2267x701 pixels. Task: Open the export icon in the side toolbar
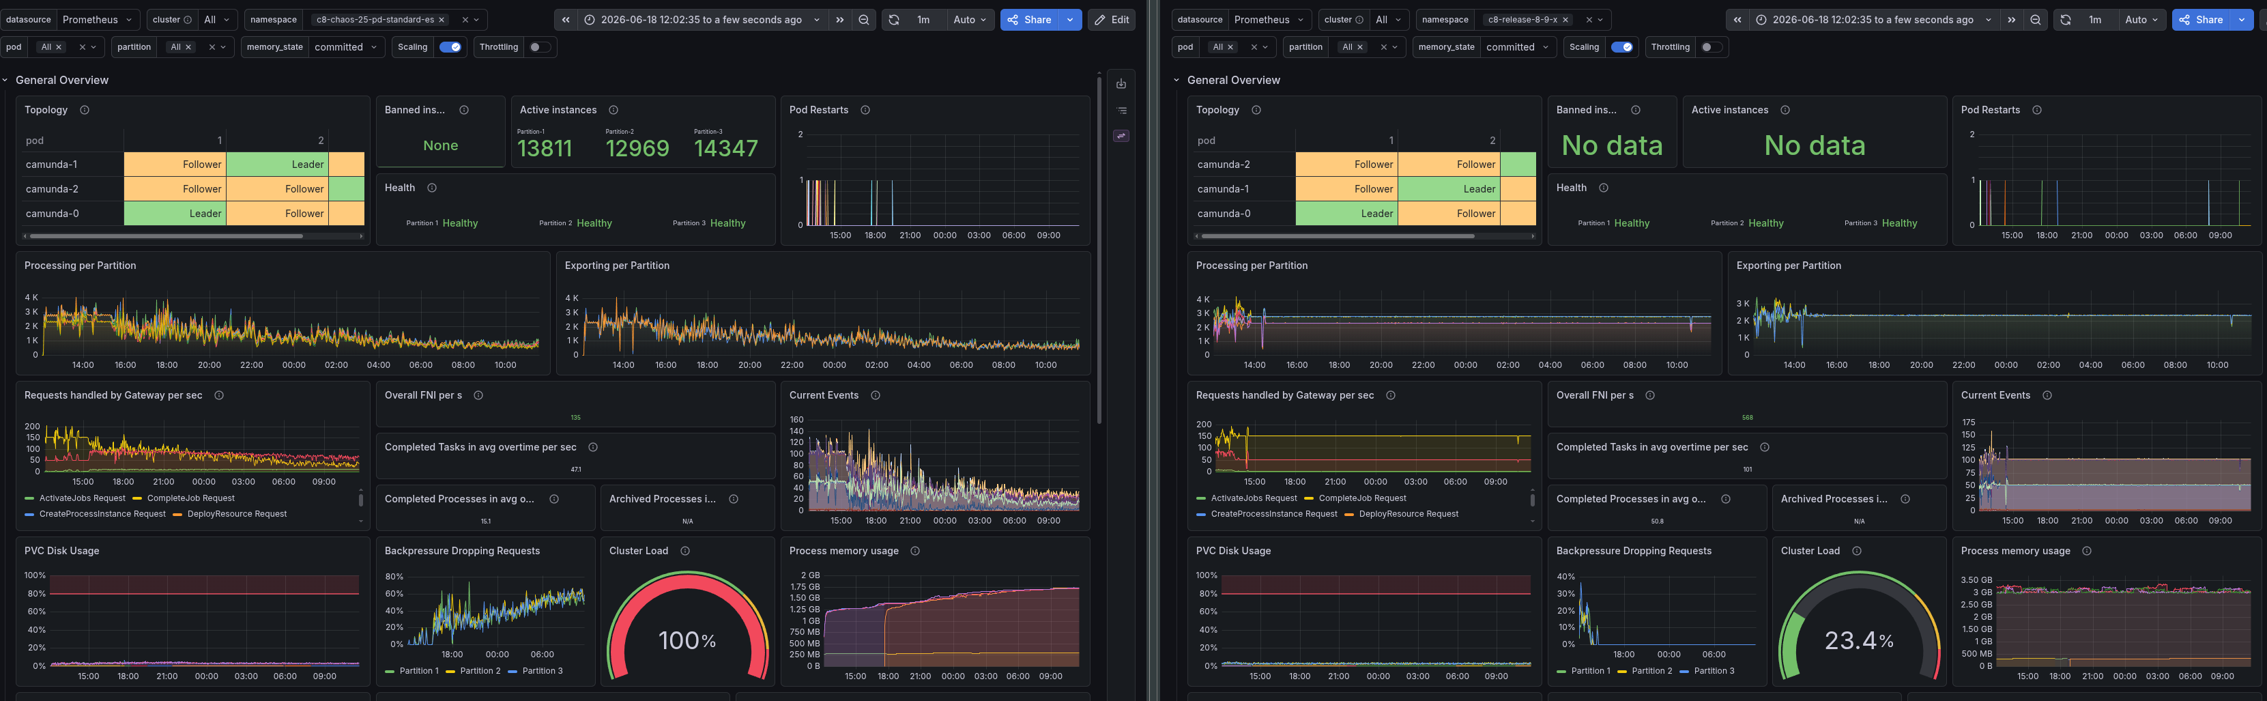[1121, 84]
